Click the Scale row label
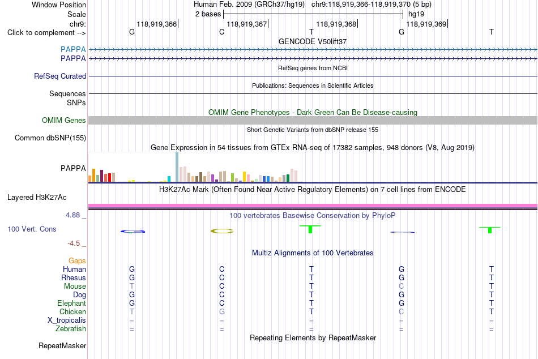Image resolution: width=538 pixels, height=359 pixels. [76, 14]
